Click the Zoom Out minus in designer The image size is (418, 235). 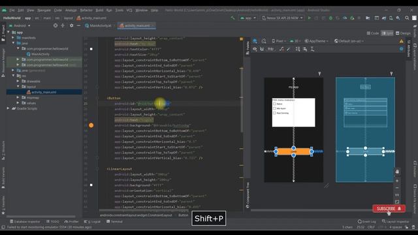click(x=397, y=187)
